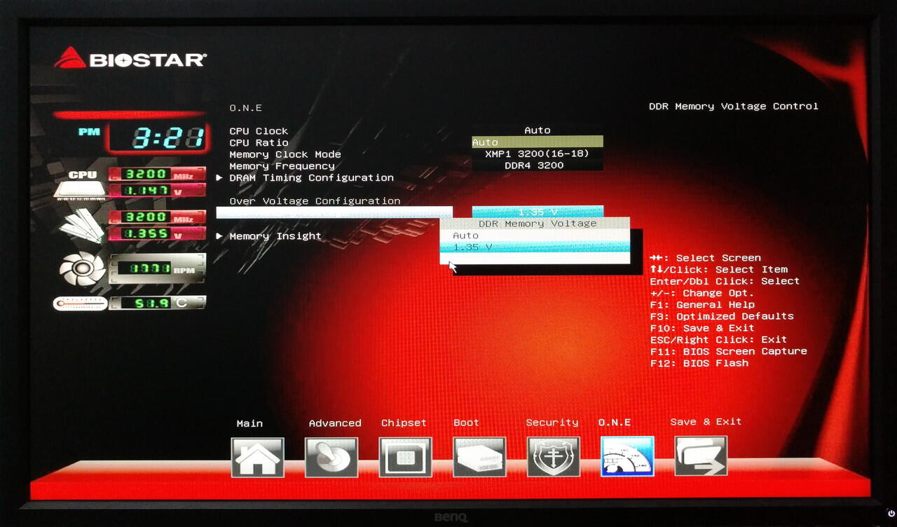Click the O.N.E page heading

click(246, 108)
